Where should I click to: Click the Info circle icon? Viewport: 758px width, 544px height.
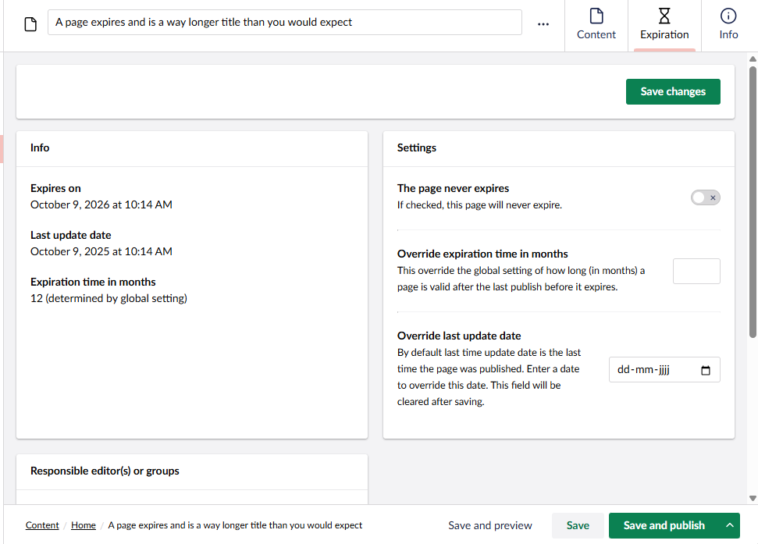[x=728, y=16]
